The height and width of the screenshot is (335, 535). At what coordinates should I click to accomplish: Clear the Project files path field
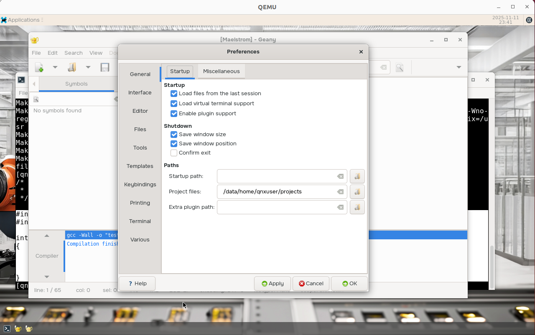pyautogui.click(x=340, y=192)
